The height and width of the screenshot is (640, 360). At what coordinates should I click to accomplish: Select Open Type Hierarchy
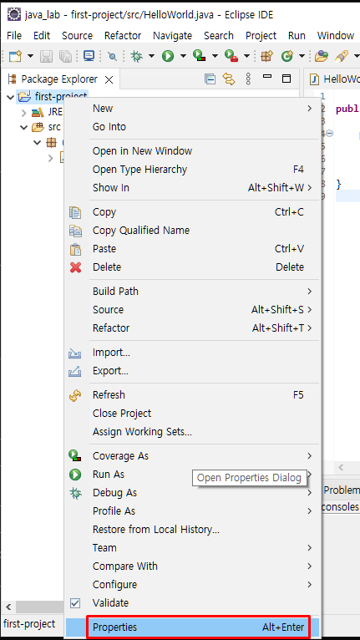[192, 170]
